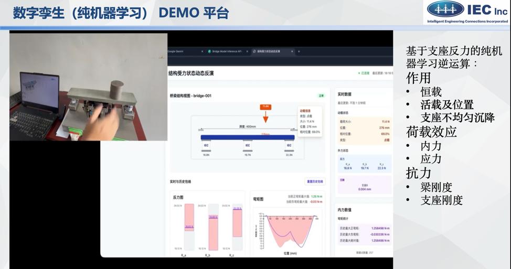Close the Bridge Model Inference API tab
This screenshot has width=511, height=269.
pyautogui.click(x=247, y=51)
